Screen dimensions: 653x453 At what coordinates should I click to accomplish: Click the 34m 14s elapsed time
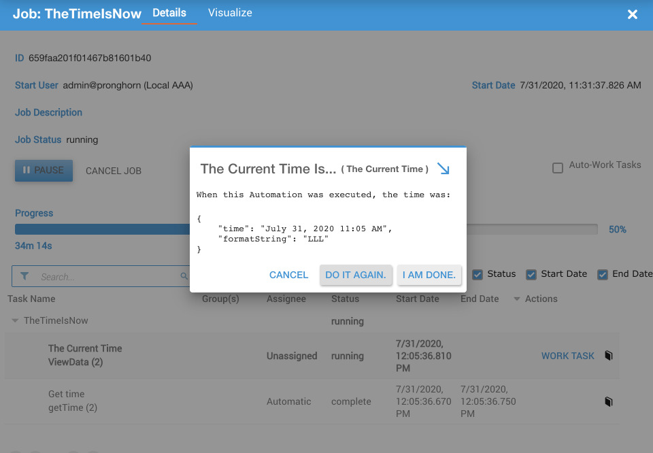(33, 246)
